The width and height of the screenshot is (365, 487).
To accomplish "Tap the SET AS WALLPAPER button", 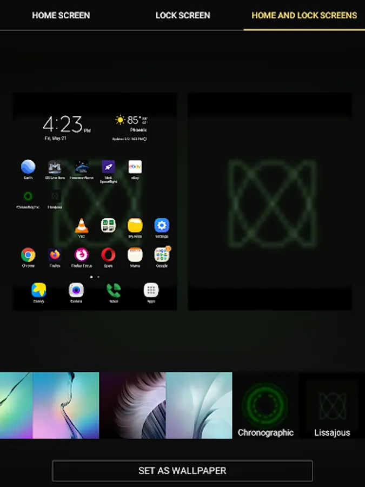I will coord(182,471).
